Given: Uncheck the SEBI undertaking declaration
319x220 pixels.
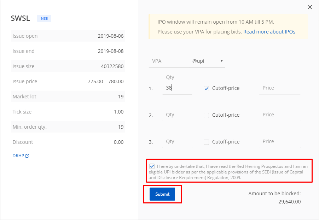Looking at the screenshot, I should [x=152, y=166].
